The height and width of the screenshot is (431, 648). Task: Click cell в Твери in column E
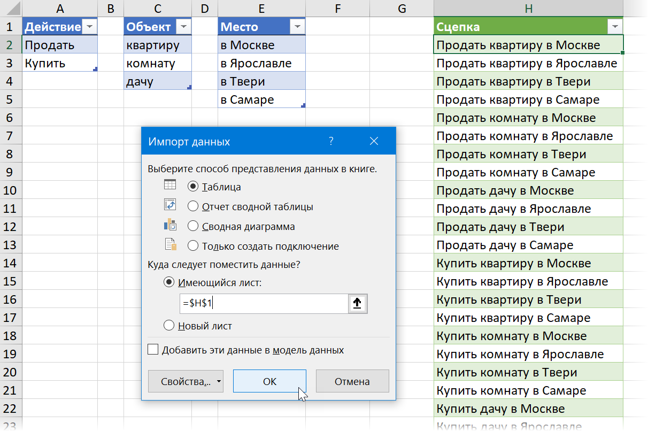point(262,81)
